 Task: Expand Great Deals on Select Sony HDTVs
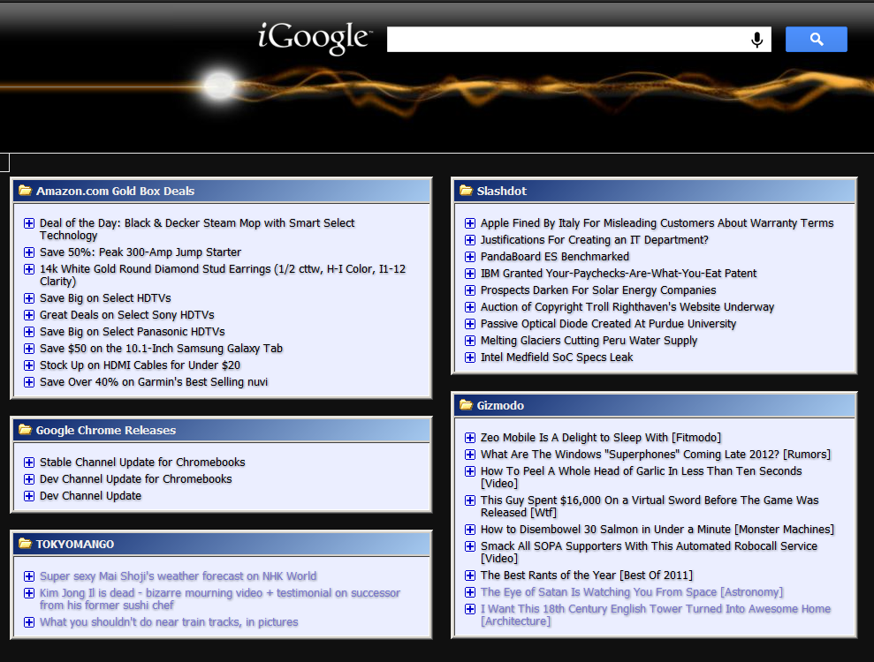(29, 315)
